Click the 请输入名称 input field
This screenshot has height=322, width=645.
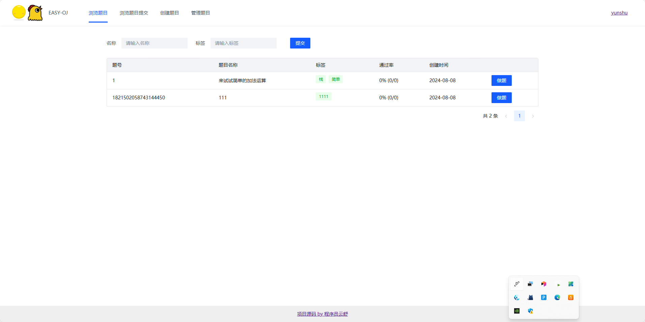pos(154,43)
